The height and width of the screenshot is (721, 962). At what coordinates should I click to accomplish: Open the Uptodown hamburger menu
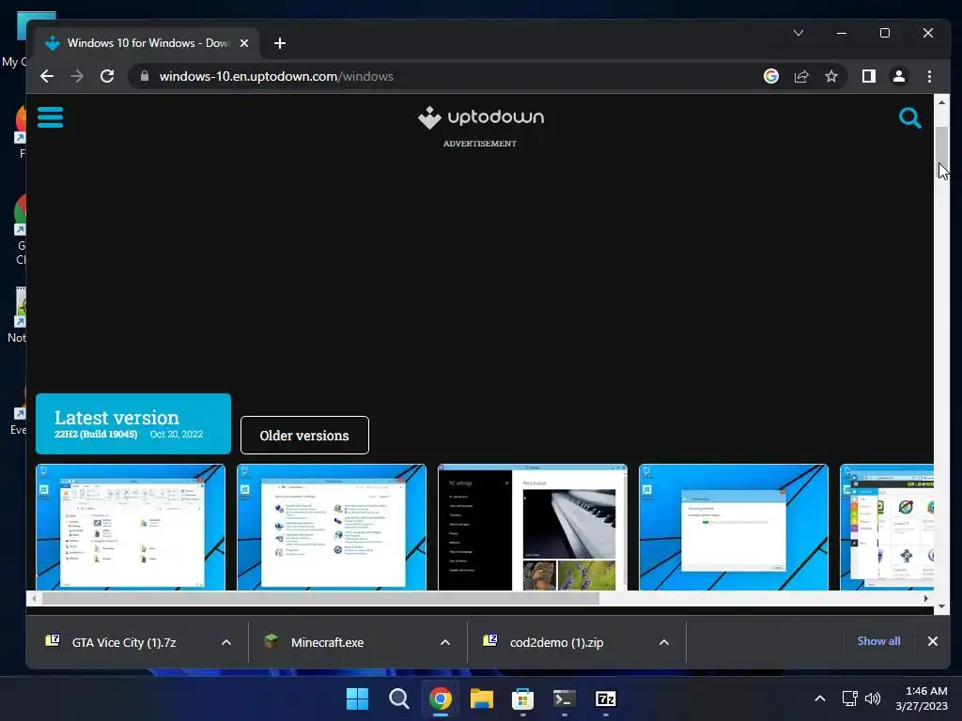50,116
